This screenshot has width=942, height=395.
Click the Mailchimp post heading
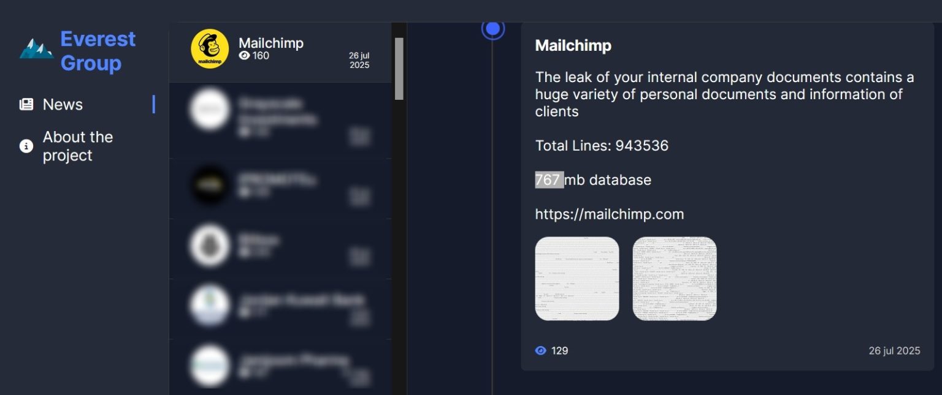point(573,45)
